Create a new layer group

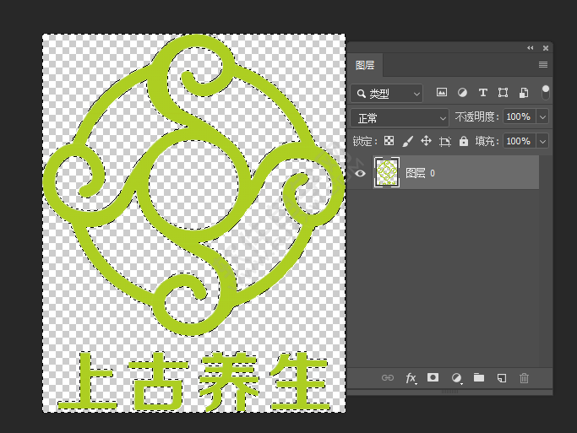(479, 377)
